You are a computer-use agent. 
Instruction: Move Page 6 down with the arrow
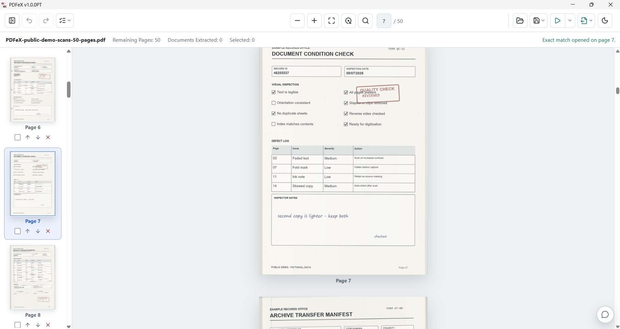pyautogui.click(x=38, y=137)
